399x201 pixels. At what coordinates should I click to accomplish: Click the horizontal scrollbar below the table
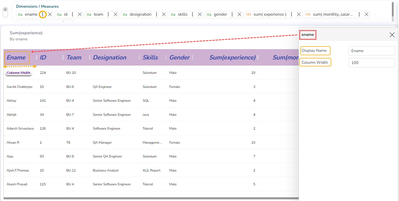[151, 198]
